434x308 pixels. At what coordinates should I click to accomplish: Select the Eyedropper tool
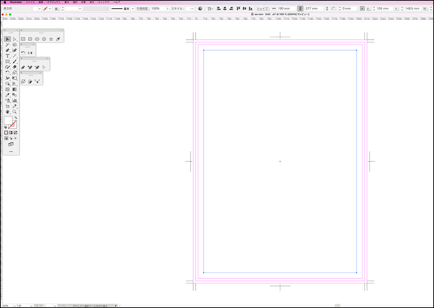7,95
